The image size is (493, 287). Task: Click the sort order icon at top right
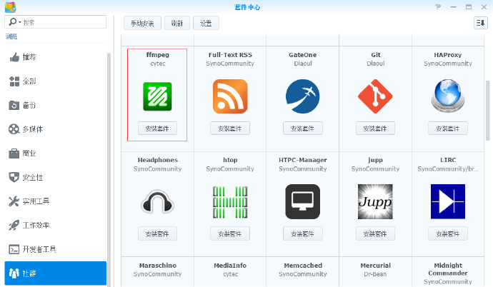[x=480, y=23]
